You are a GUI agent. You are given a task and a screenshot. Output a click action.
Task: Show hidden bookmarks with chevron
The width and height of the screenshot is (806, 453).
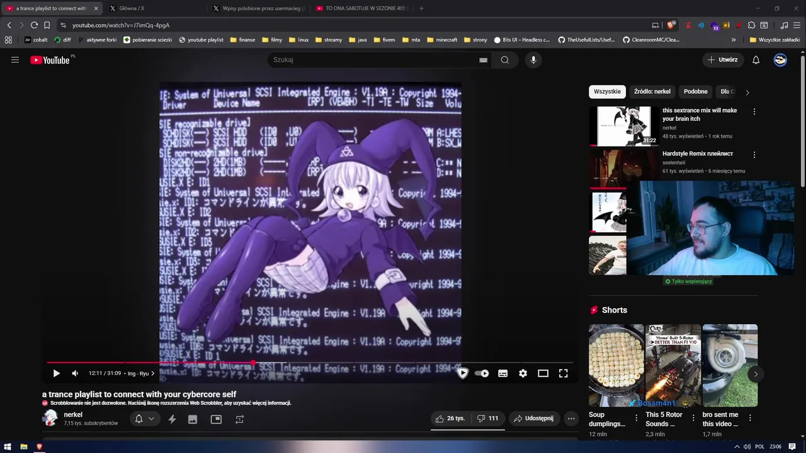(x=734, y=40)
